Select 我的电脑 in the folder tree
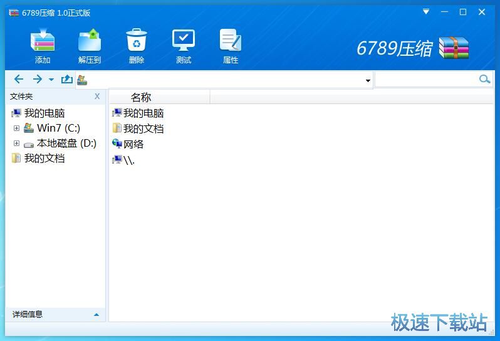 coord(44,113)
